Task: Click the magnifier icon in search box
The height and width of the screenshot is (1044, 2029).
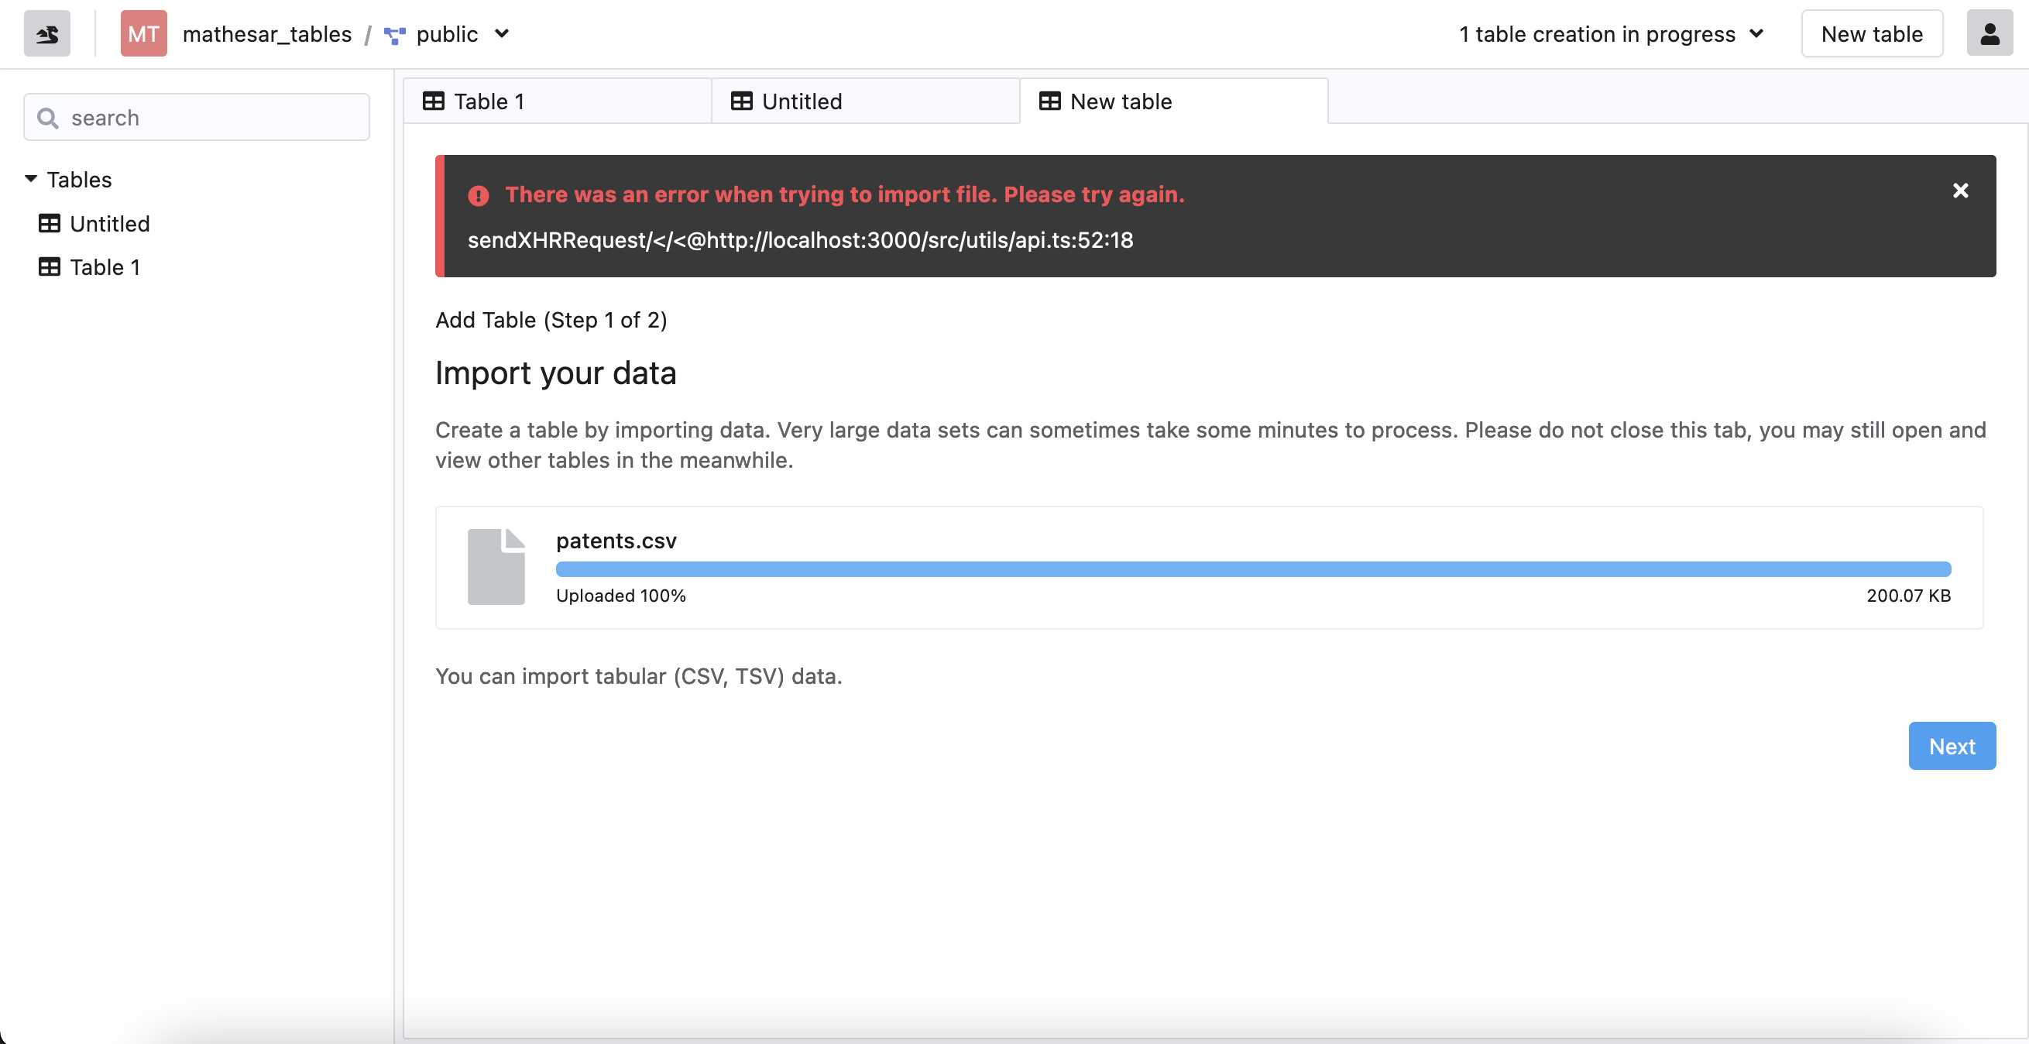Action: tap(48, 118)
